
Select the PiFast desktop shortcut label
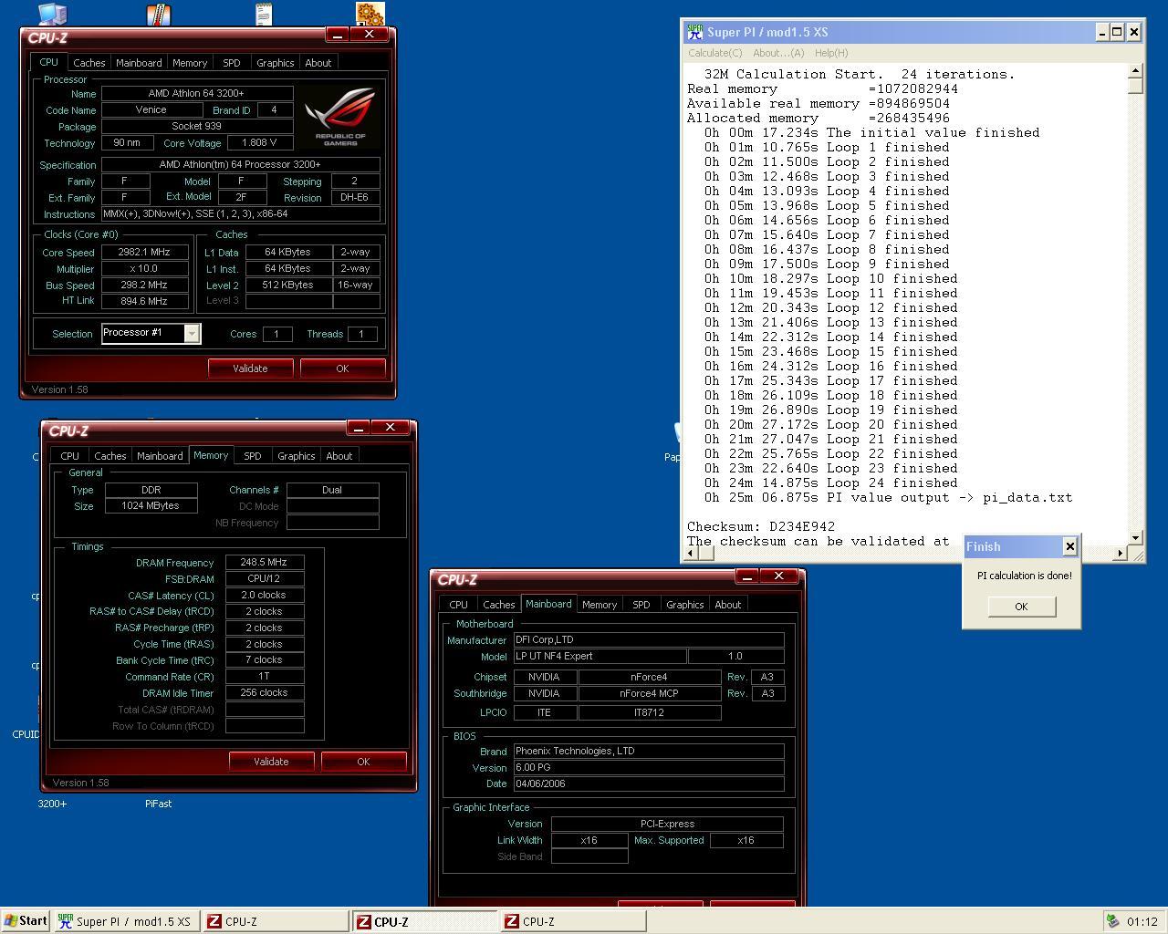point(158,804)
